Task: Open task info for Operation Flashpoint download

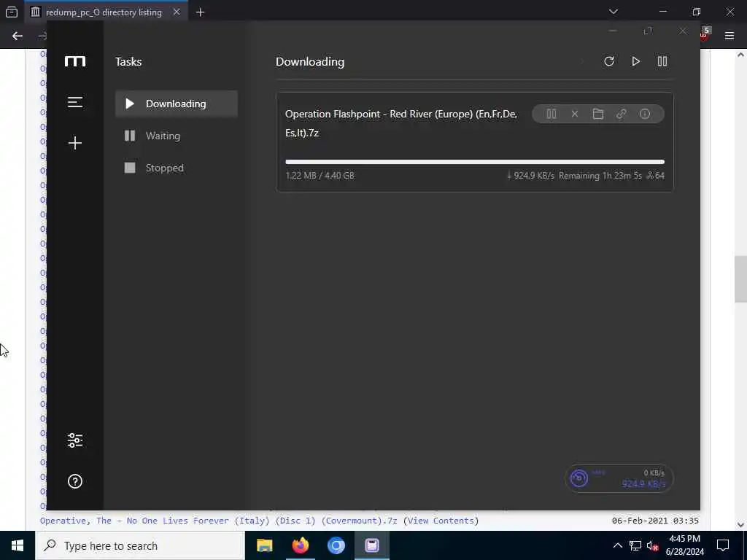Action: click(x=645, y=114)
